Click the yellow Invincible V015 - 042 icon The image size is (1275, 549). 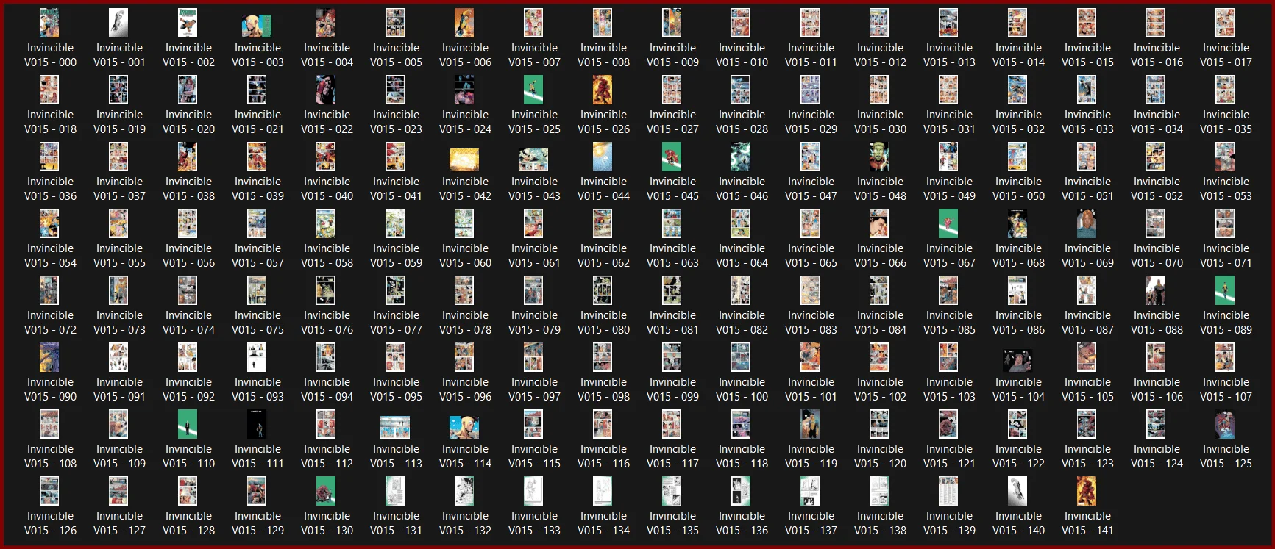tap(464, 160)
